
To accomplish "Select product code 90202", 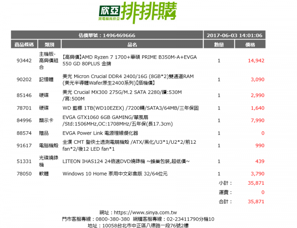I will 24,79.
